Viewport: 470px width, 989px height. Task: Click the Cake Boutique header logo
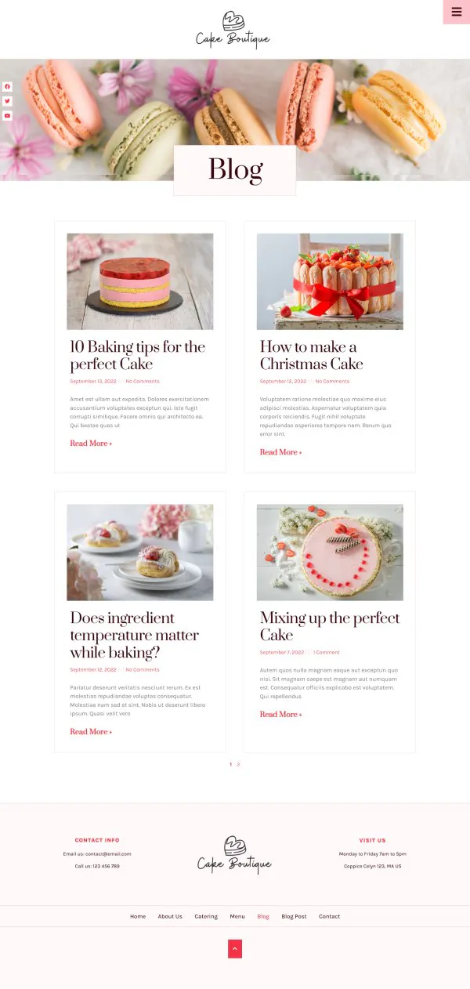pyautogui.click(x=233, y=30)
